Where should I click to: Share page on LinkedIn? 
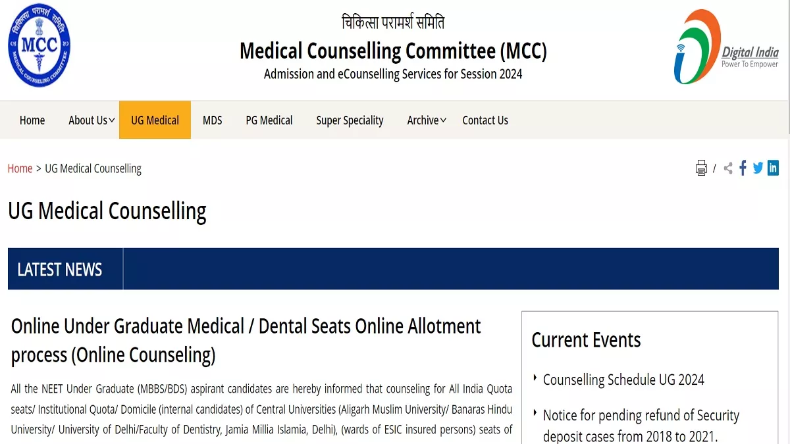click(773, 168)
